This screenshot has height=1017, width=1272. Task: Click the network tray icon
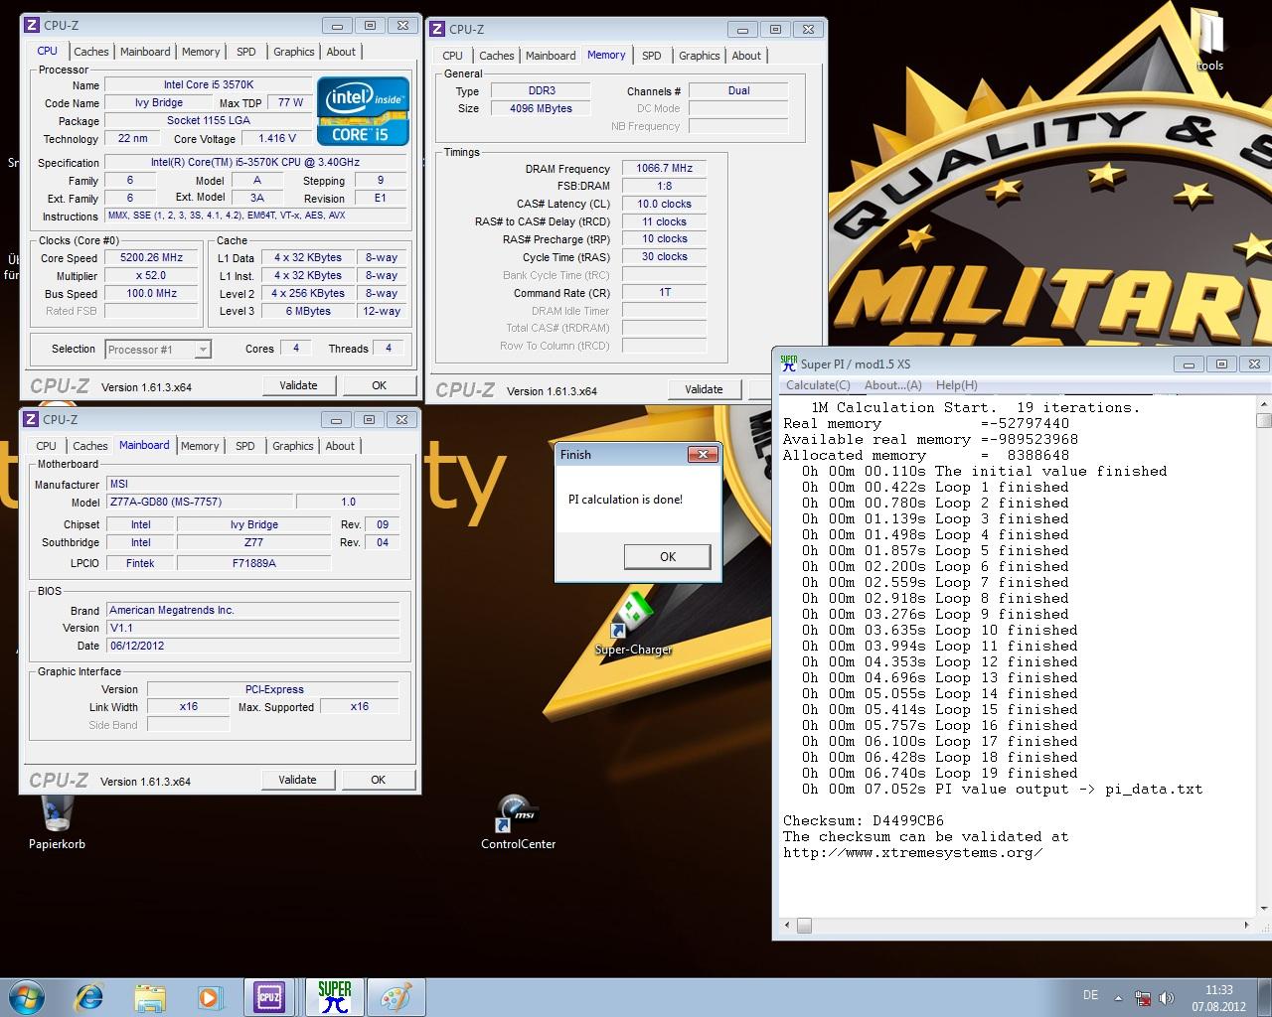click(1143, 997)
